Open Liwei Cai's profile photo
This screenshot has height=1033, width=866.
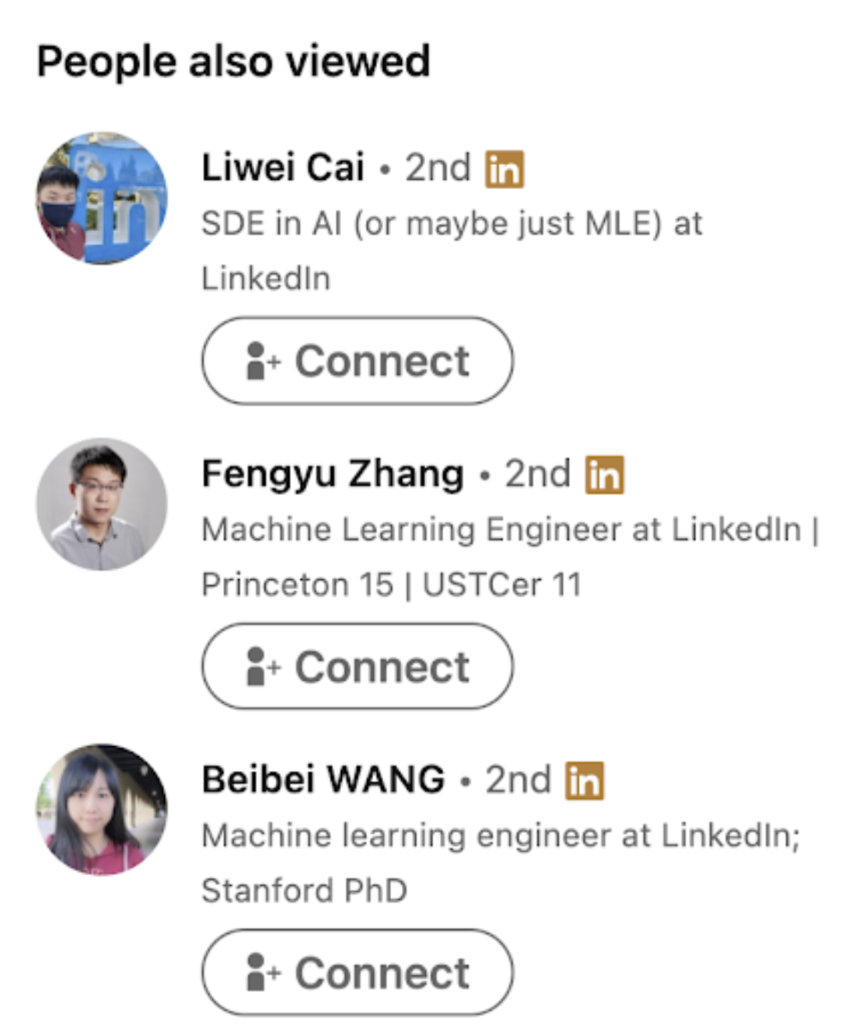point(101,199)
